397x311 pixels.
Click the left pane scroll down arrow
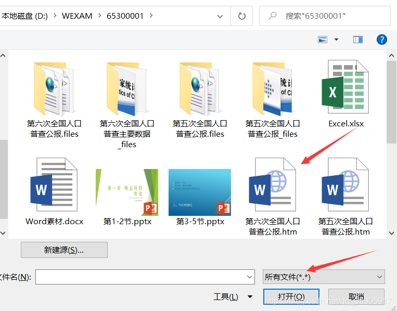pyautogui.click(x=3, y=233)
